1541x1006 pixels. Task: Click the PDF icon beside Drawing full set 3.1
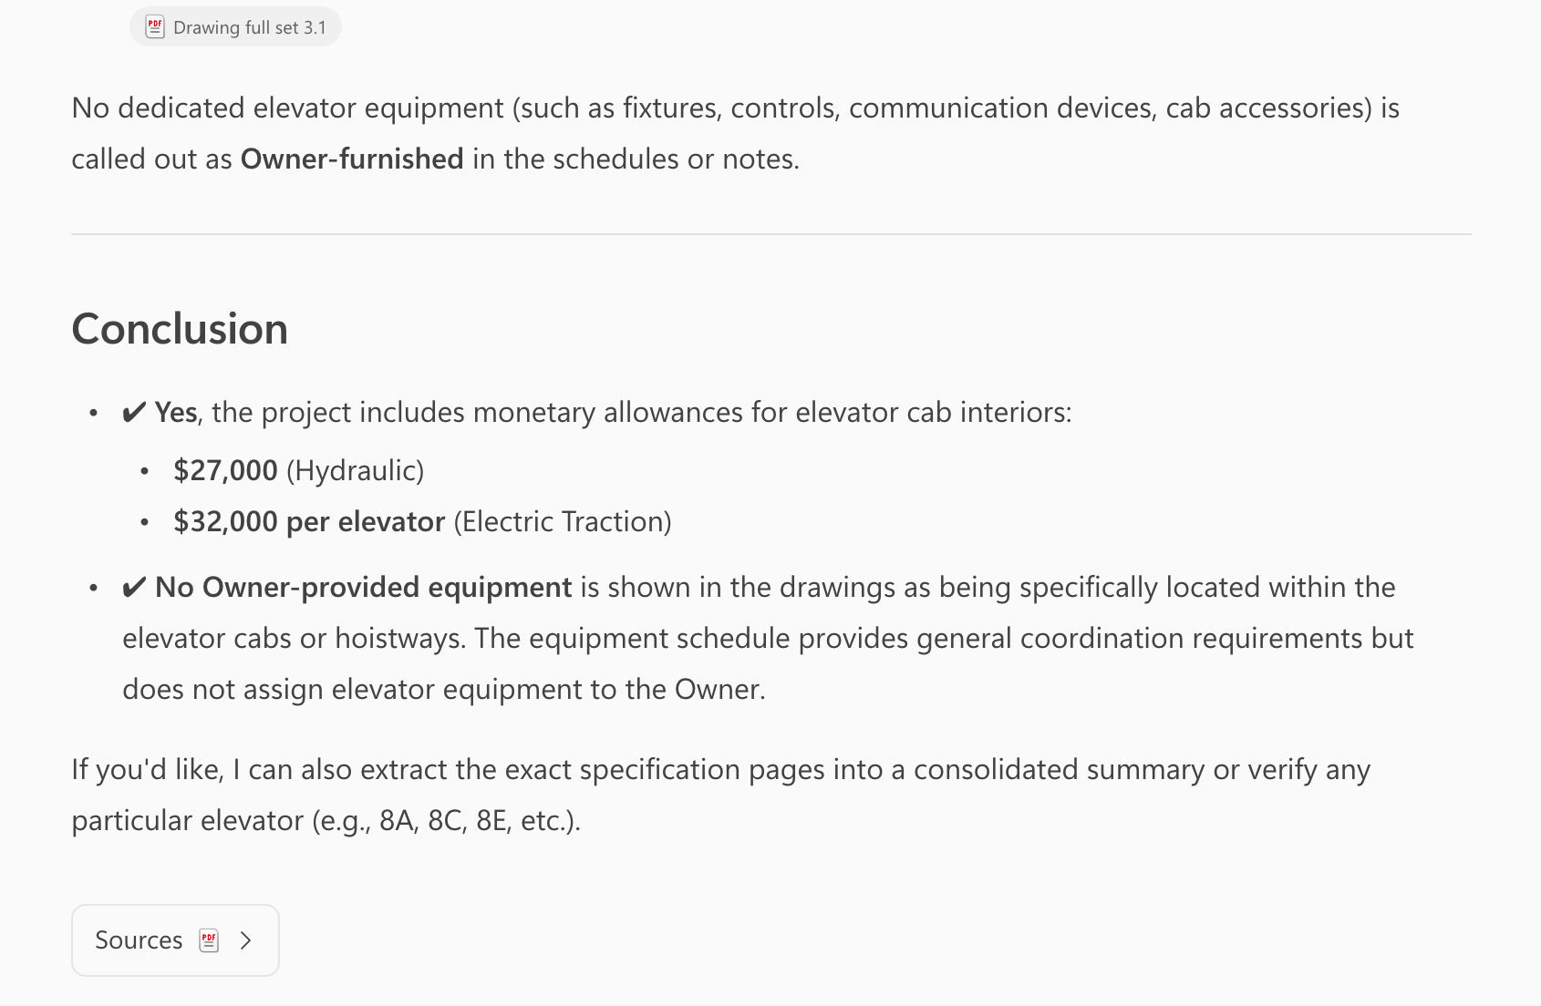point(155,27)
